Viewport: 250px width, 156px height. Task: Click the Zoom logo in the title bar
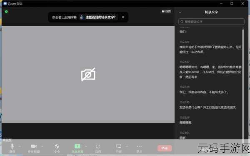click(x=5, y=3)
